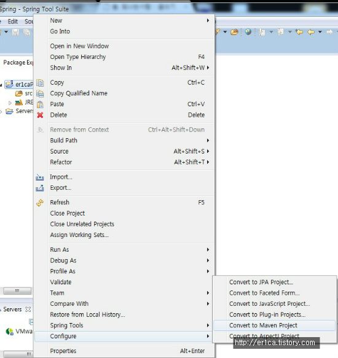The width and height of the screenshot is (338, 358).
Task: Expand the New submenu arrow
Action: 208,20
